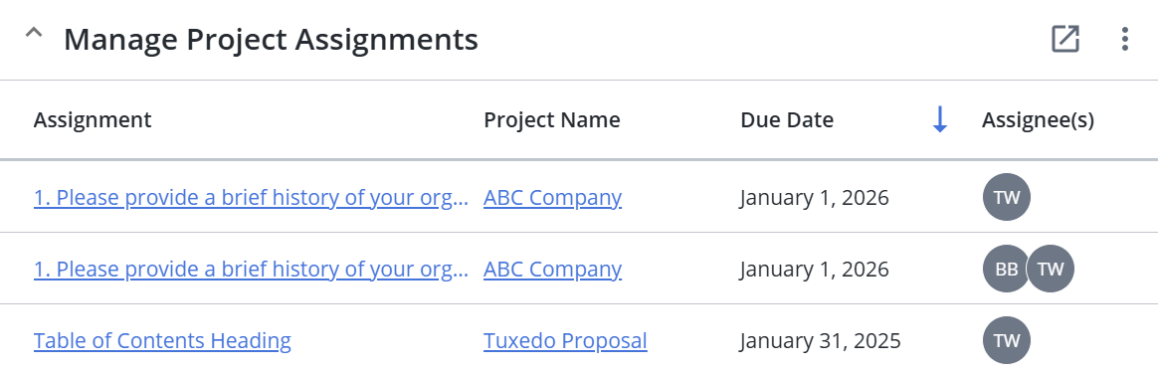Viewport: 1158px width, 372px height.
Task: Select Manage Project Assignments panel title
Action: pyautogui.click(x=271, y=39)
